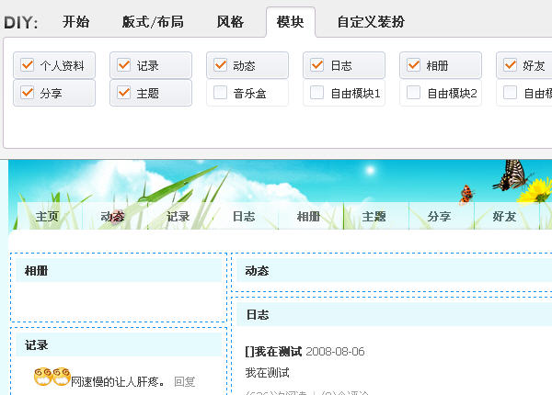Toggle the 相册 module checkbox
552x395 pixels.
click(414, 66)
